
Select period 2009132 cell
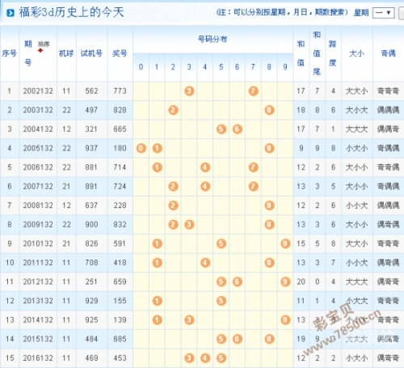[x=38, y=225]
